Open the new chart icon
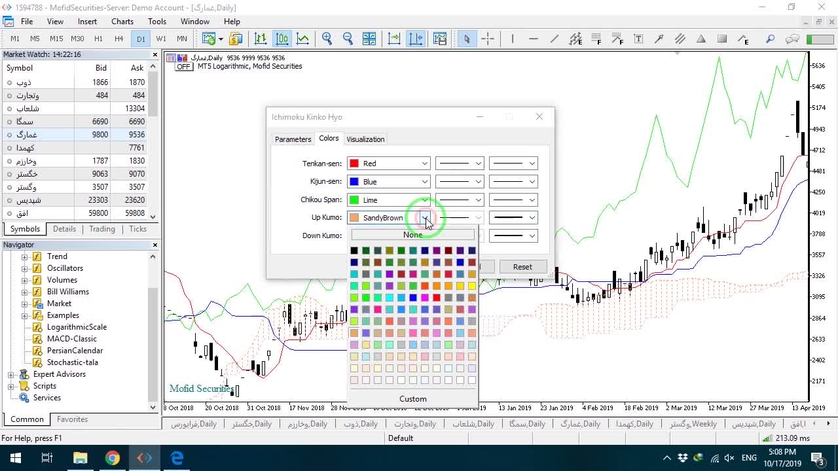The width and height of the screenshot is (838, 471). [x=209, y=39]
